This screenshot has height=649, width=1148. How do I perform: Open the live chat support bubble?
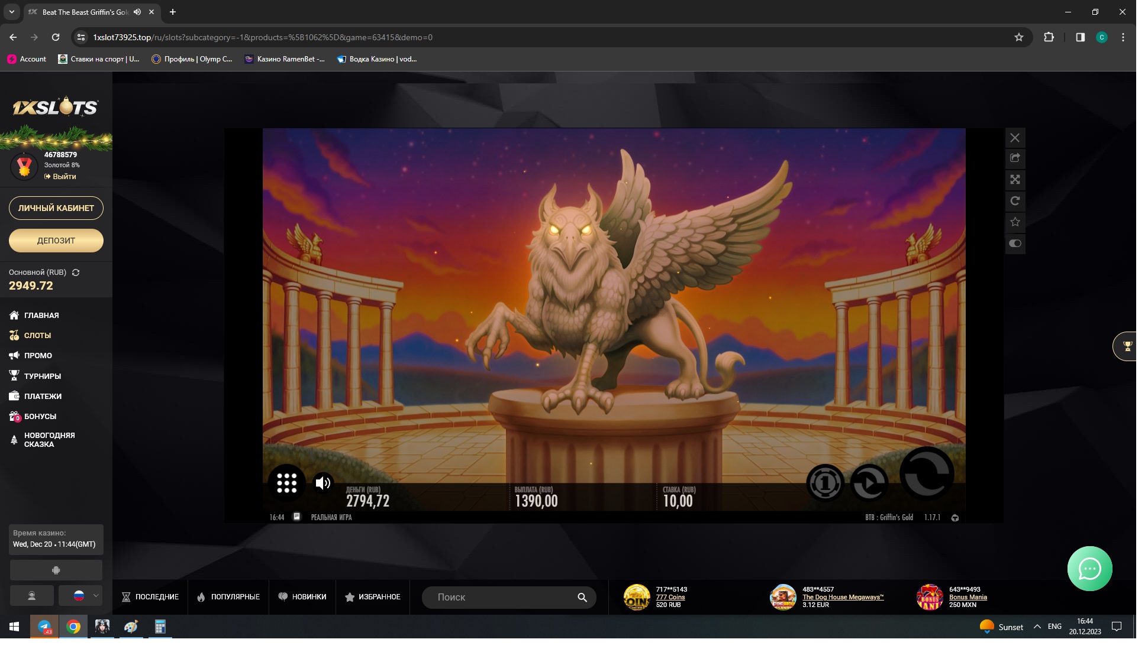pyautogui.click(x=1089, y=569)
